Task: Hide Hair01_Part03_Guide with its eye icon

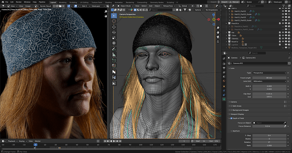Action: [x=283, y=20]
